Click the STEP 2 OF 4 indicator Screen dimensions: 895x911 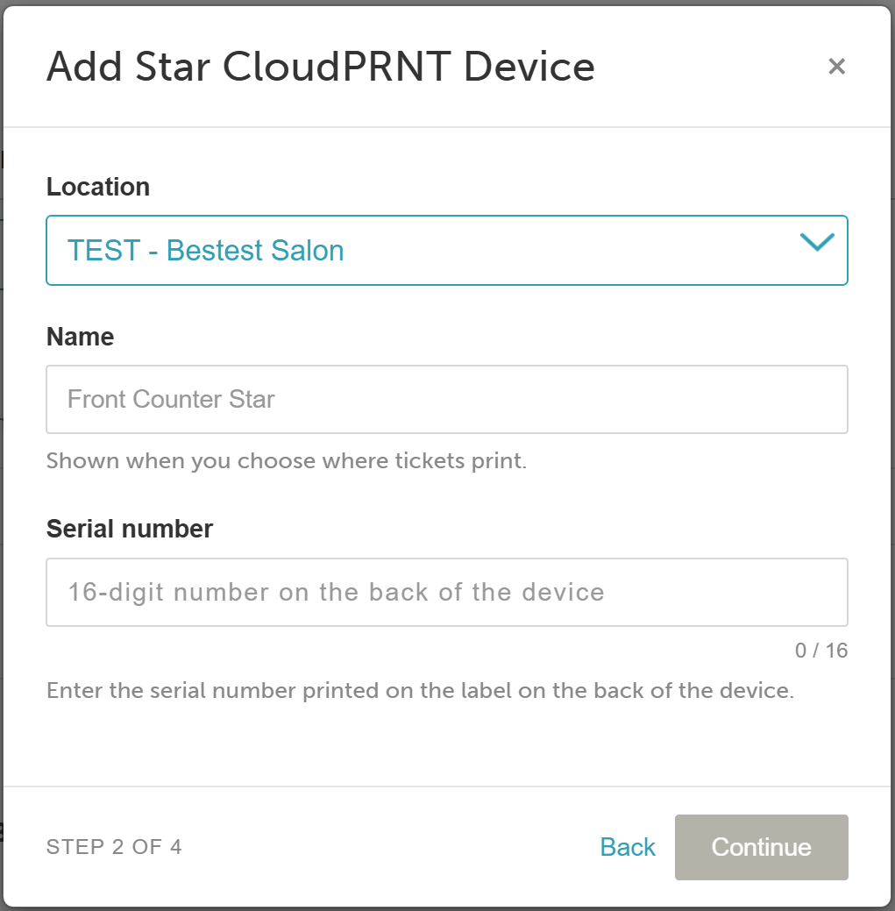tap(114, 847)
